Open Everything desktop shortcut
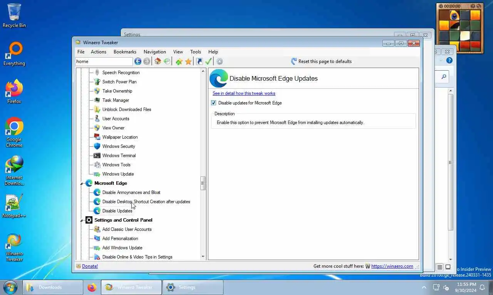Viewport: 493px width, 295px height. tap(14, 54)
